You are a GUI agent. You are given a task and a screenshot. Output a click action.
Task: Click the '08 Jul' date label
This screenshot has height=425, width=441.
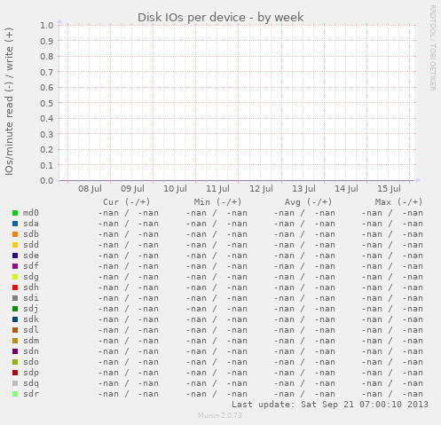(x=90, y=189)
